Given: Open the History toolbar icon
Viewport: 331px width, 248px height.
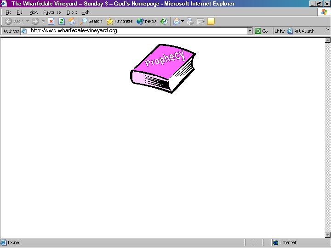Looking at the screenshot, I should point(164,21).
